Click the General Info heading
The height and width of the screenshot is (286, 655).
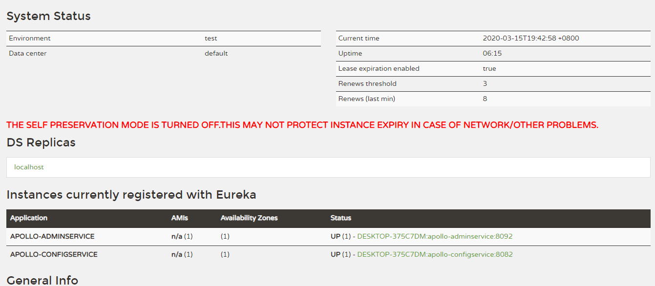click(x=42, y=280)
